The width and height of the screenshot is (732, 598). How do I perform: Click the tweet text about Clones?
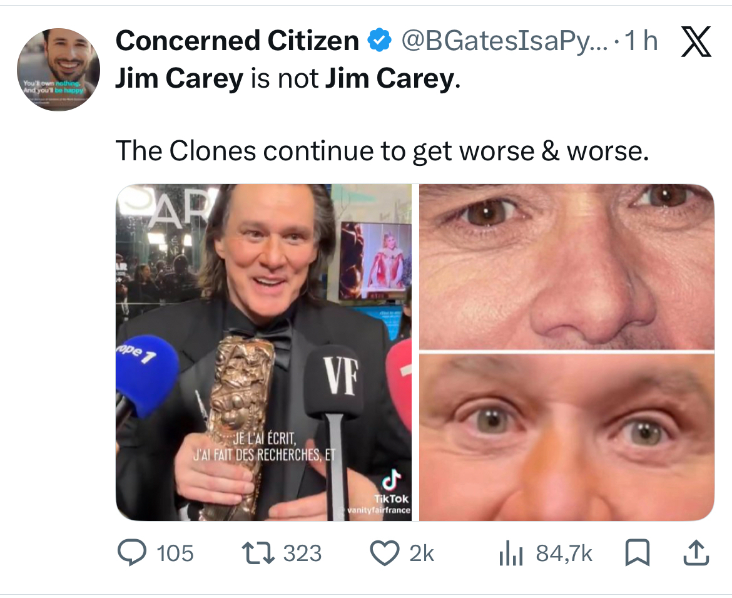click(x=382, y=151)
